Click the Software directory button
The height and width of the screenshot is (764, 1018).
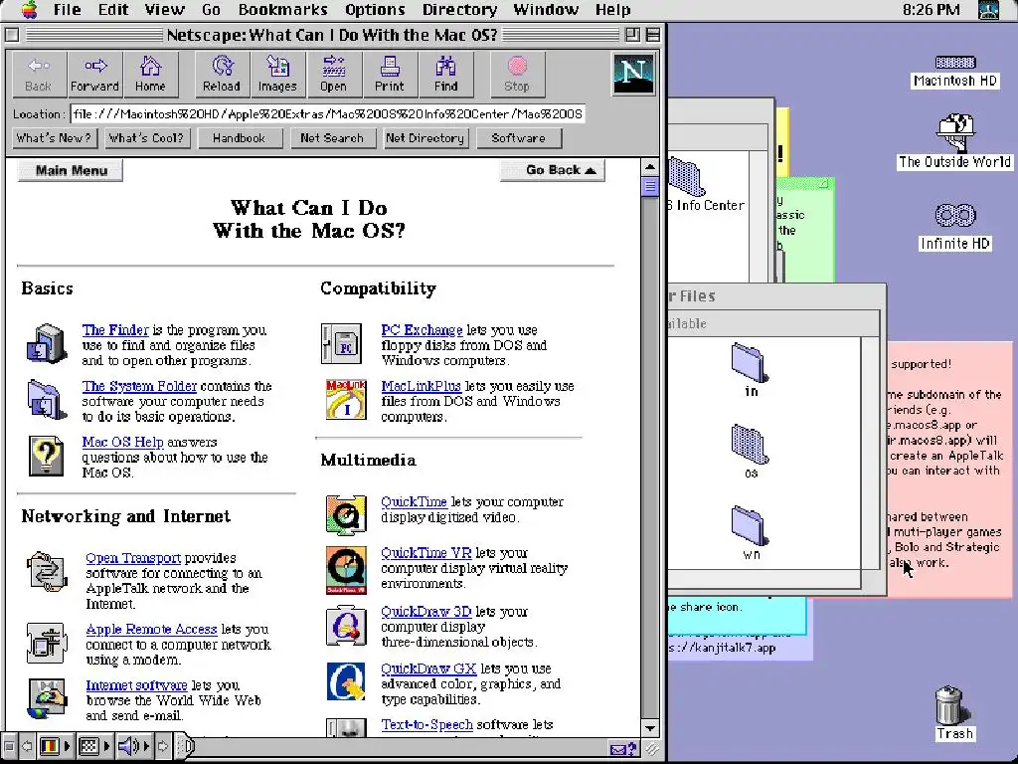pyautogui.click(x=518, y=137)
